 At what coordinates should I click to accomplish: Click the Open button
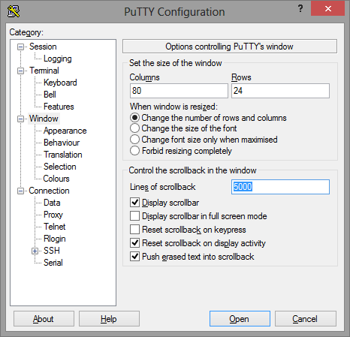click(x=240, y=319)
